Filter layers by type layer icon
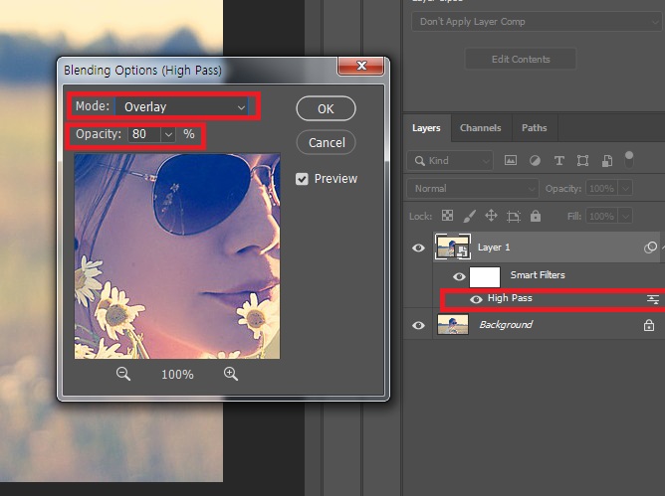Image resolution: width=665 pixels, height=496 pixels. point(558,161)
